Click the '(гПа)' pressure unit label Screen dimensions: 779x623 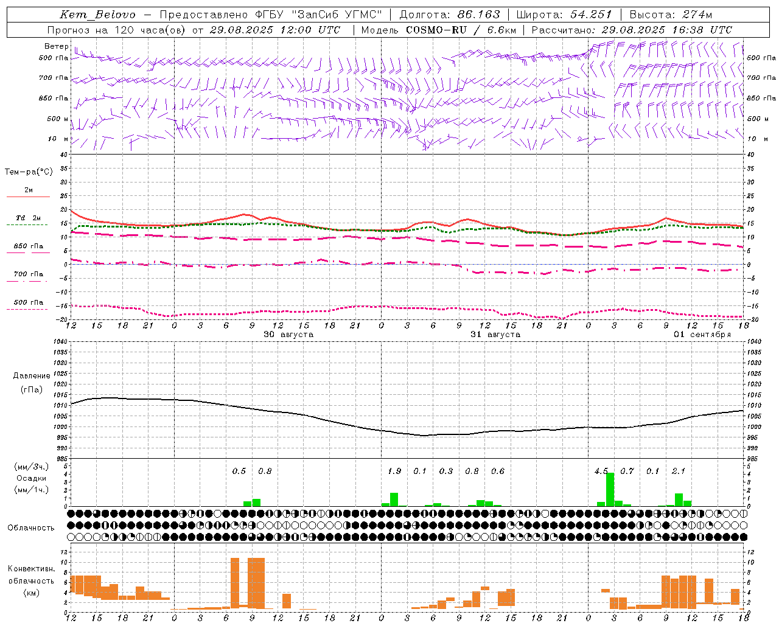[32, 389]
